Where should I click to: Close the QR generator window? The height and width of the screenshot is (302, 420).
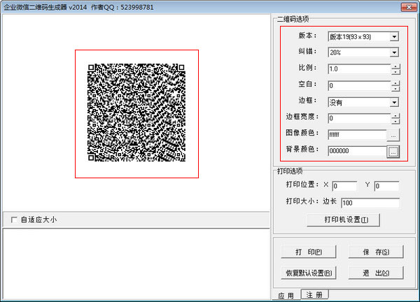click(x=409, y=7)
